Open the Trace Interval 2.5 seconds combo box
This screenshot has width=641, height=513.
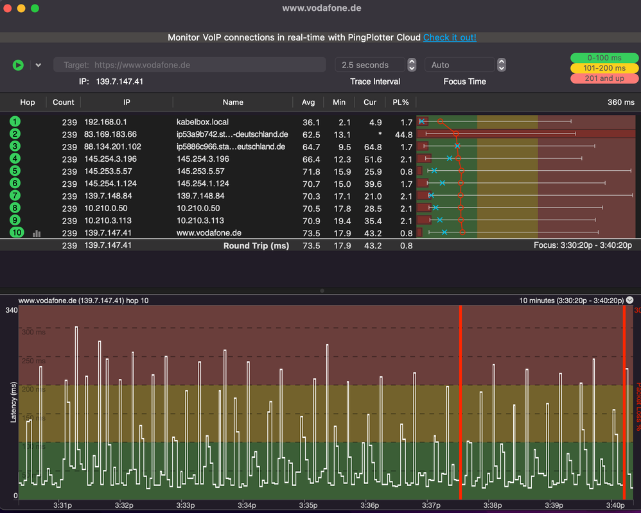click(x=369, y=65)
